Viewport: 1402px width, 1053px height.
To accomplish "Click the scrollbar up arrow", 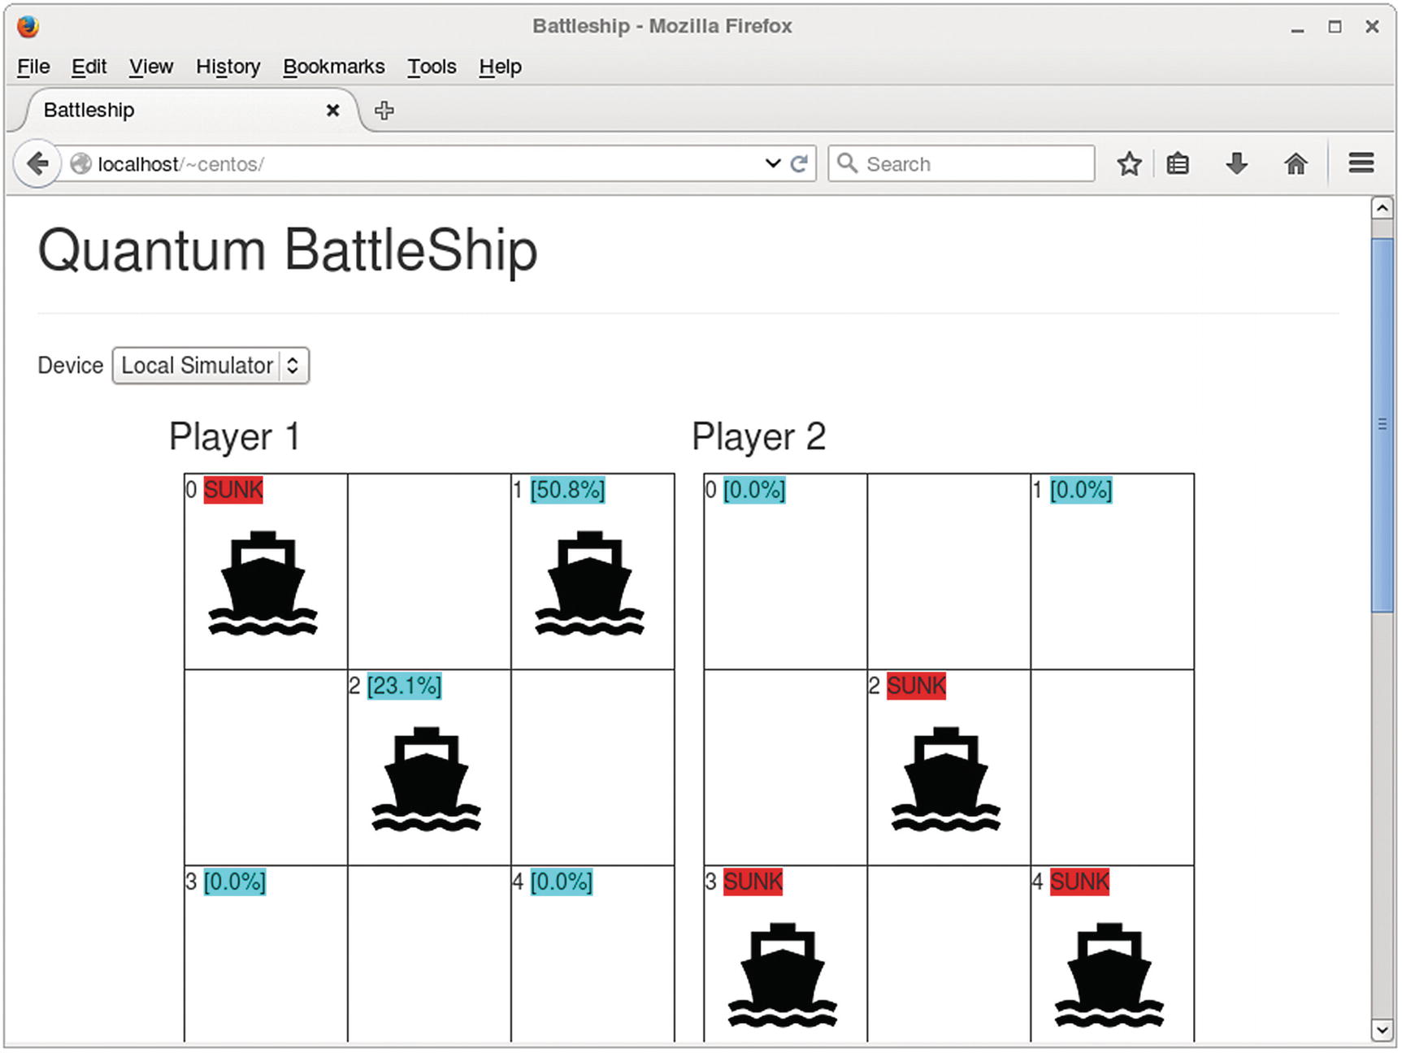I will click(1382, 208).
